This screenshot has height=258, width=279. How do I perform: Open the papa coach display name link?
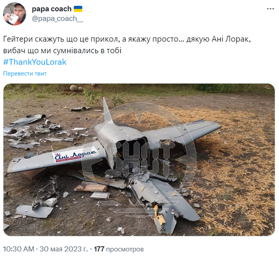pyautogui.click(x=51, y=9)
